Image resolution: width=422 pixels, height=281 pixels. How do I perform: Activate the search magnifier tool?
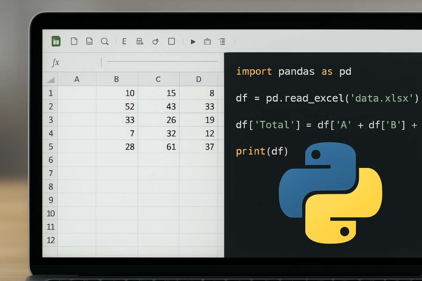click(104, 41)
